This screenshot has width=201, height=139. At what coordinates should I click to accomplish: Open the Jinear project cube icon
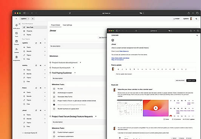[x=113, y=40]
